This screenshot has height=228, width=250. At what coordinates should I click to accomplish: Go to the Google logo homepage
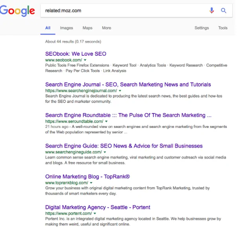17,11
